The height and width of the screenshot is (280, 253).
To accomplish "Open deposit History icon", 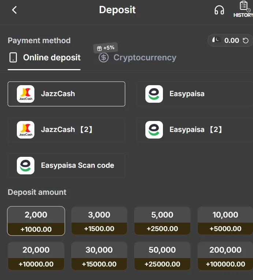I will click(x=243, y=9).
